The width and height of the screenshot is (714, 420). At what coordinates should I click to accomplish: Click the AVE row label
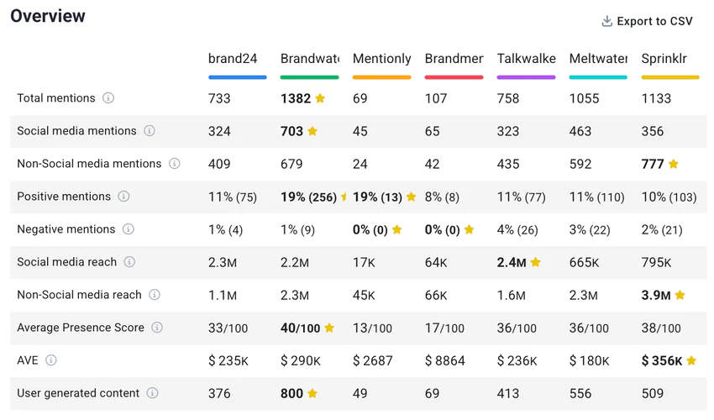tap(28, 360)
